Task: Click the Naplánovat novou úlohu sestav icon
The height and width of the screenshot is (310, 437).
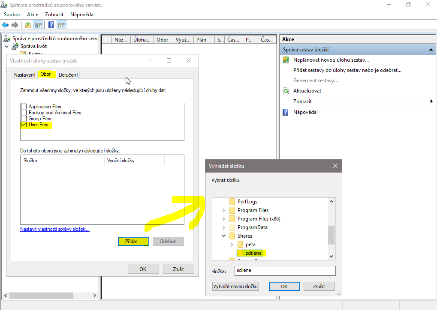Action: coord(286,60)
